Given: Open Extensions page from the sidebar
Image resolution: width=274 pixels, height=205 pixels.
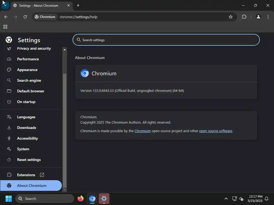Looking at the screenshot, I should pos(31,175).
